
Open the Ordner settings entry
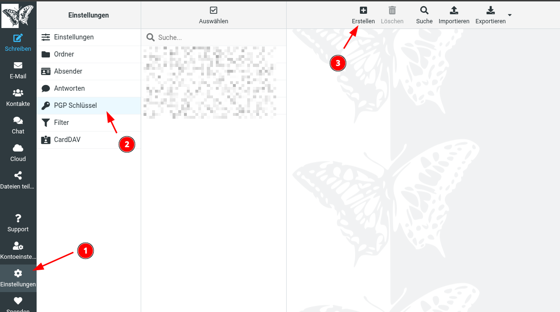point(88,54)
